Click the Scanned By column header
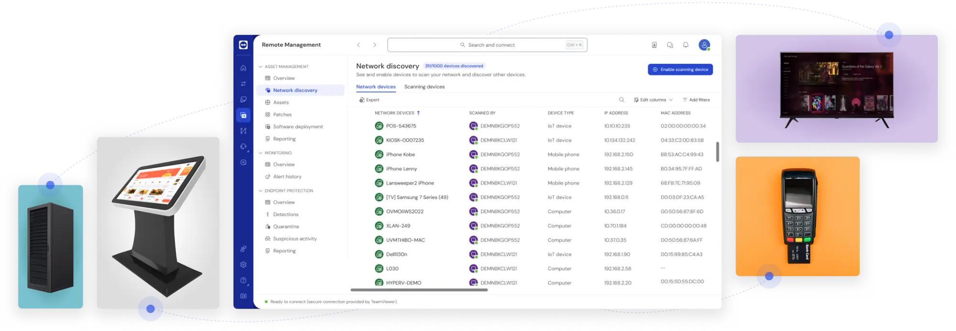The image size is (956, 331). (x=482, y=113)
